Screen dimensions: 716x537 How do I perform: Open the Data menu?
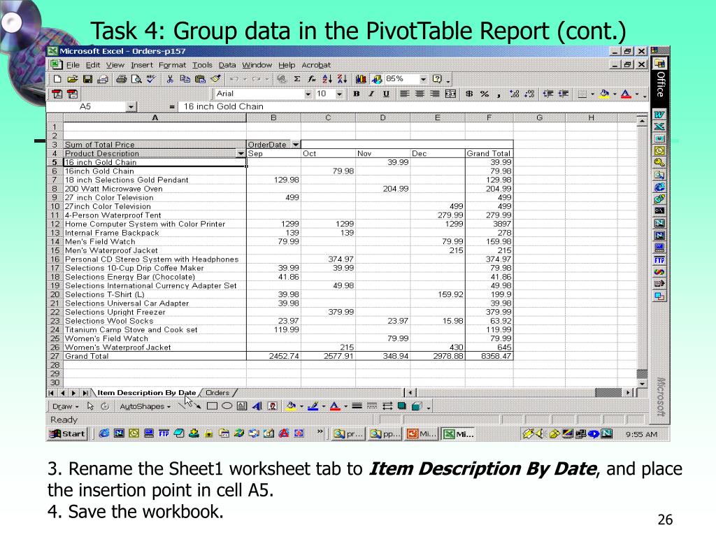tap(227, 65)
